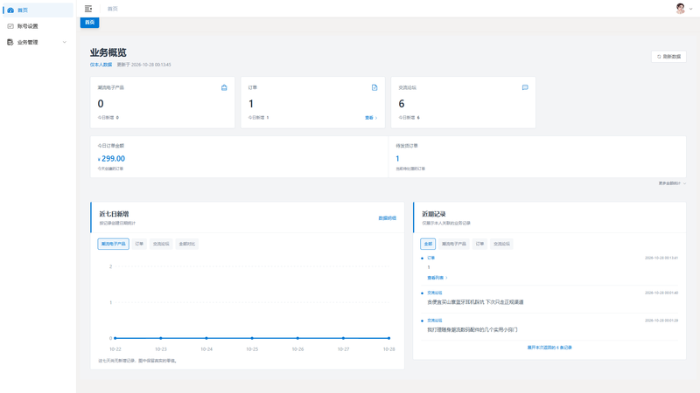Select 全部对比 filter in 近七日新增 chart
Viewport: 700px width, 393px height.
point(187,244)
